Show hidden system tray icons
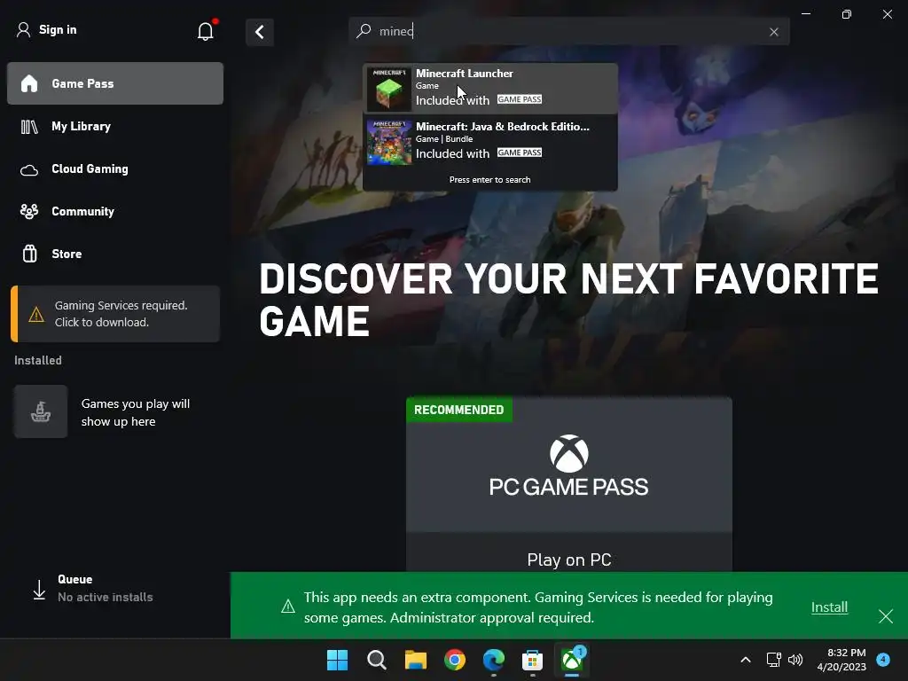908x681 pixels. [746, 660]
